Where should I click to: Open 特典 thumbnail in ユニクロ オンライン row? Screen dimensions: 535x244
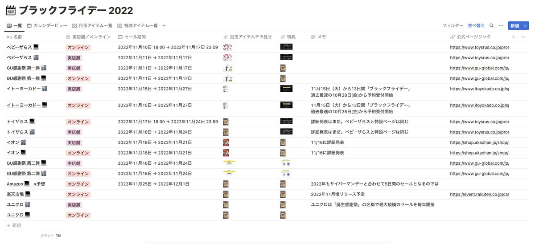click(283, 215)
